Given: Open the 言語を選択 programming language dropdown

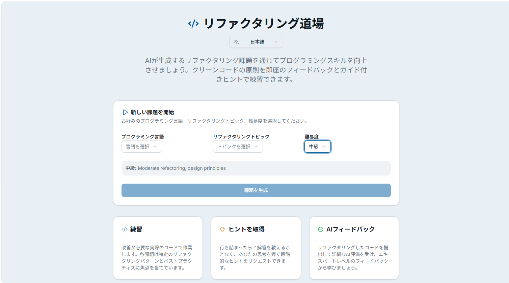Looking at the screenshot, I should click(142, 147).
